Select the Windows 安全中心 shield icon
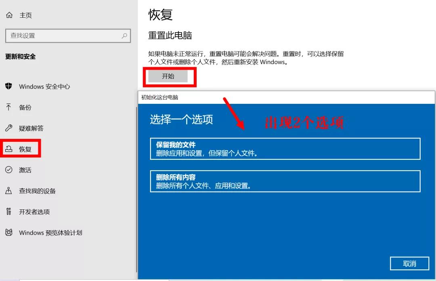The height and width of the screenshot is (281, 436). point(9,86)
